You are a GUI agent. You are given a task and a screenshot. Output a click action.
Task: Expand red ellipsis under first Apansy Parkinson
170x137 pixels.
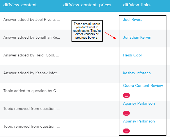127,113
